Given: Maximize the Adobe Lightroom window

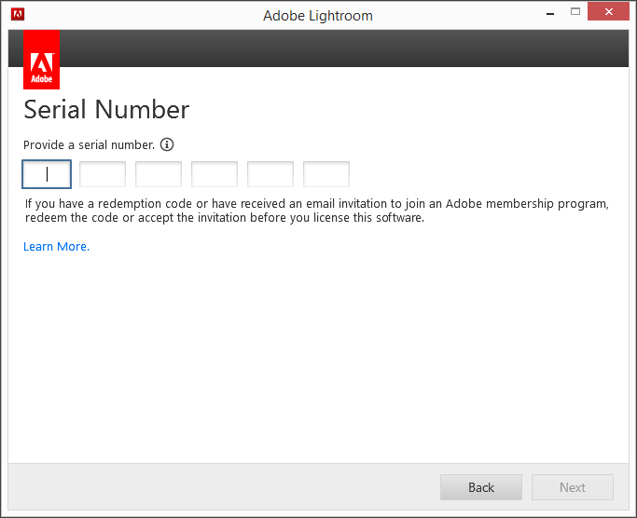Looking at the screenshot, I should point(575,12).
